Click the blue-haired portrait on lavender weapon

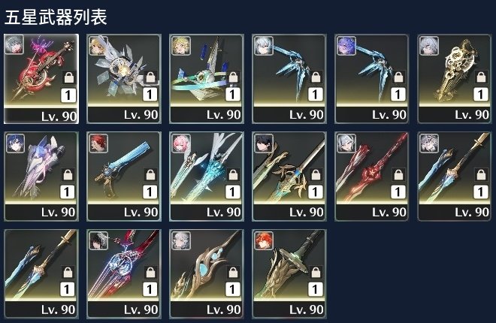[x=15, y=143]
